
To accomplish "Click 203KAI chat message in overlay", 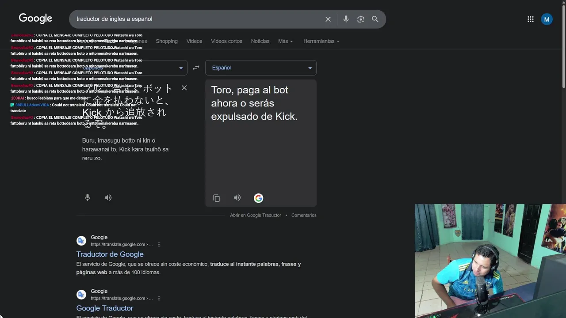I will tap(50, 98).
